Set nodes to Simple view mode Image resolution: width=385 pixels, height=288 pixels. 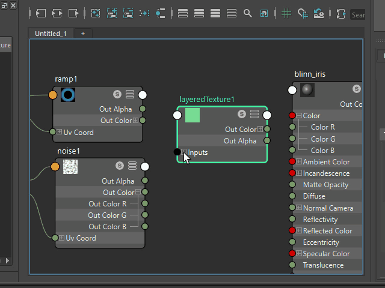183,13
